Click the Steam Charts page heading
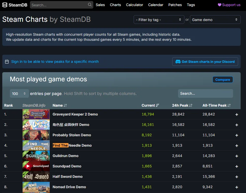This screenshot has height=193, width=246. click(46, 20)
